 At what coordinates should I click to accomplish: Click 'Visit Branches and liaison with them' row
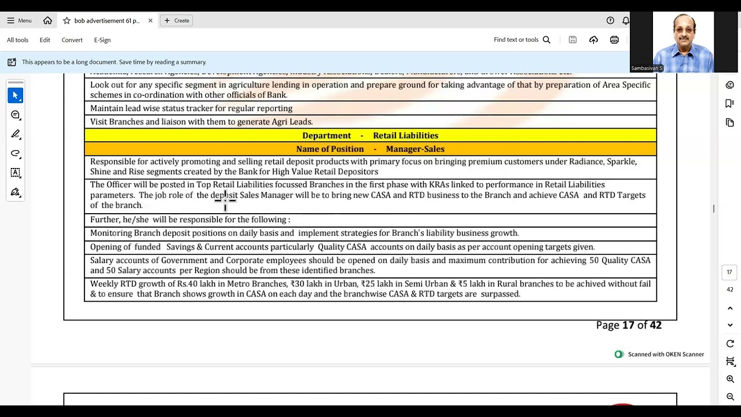(370, 122)
